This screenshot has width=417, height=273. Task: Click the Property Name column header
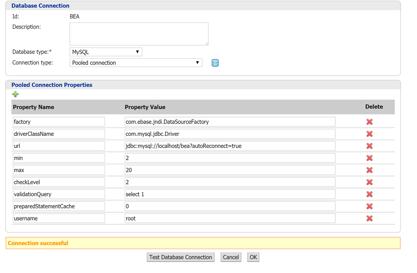click(x=33, y=107)
